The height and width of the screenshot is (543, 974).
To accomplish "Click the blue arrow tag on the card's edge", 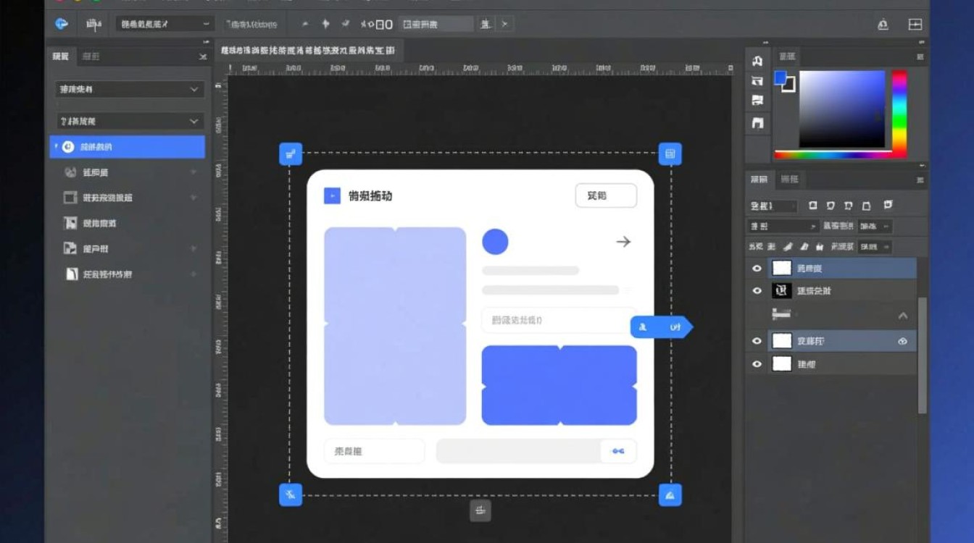I will 661,327.
